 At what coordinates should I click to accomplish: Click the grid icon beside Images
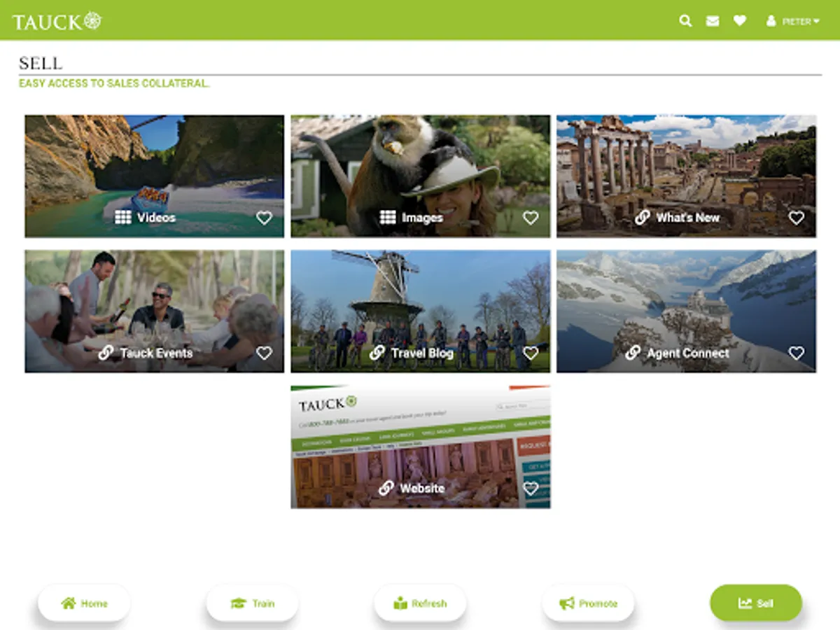pos(388,218)
